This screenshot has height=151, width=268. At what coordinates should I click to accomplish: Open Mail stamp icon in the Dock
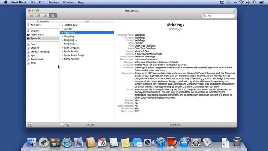click(79, 143)
